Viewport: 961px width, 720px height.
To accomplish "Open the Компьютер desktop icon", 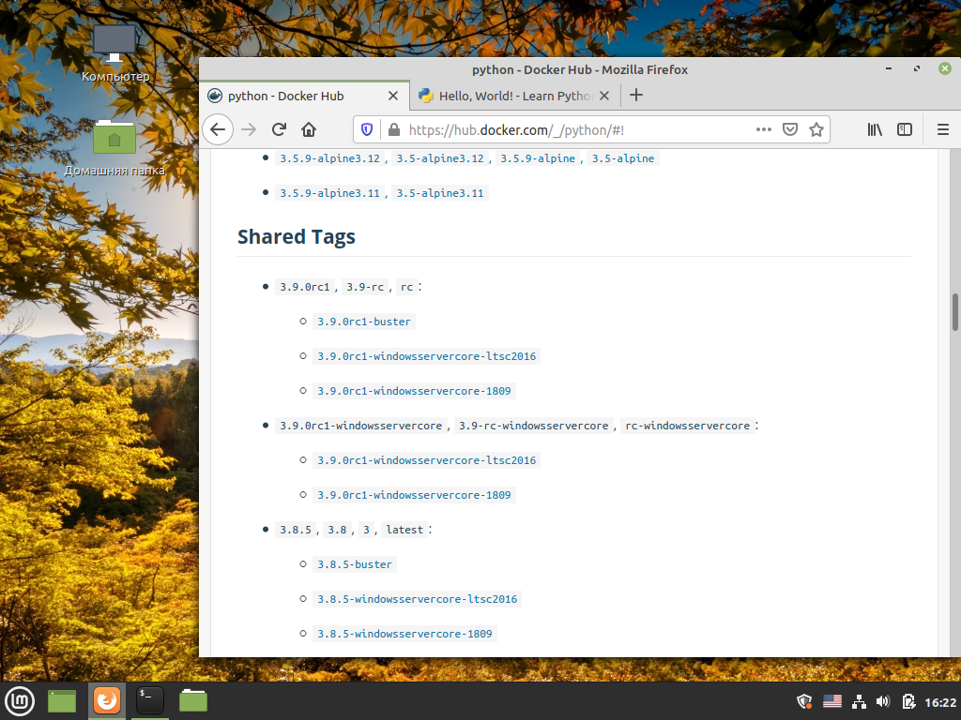I will (114, 53).
